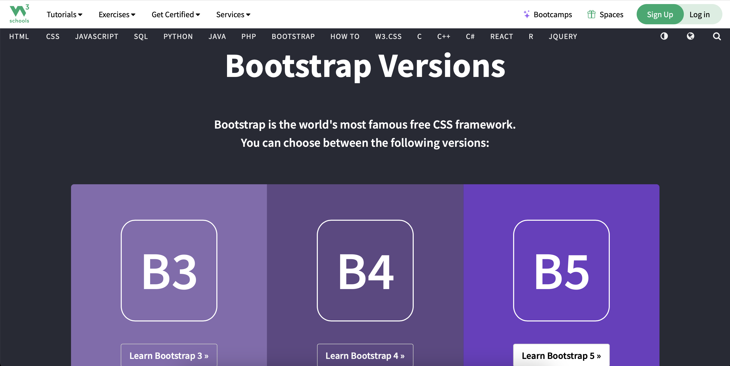The height and width of the screenshot is (366, 730).
Task: Expand the Exercises dropdown
Action: [117, 14]
